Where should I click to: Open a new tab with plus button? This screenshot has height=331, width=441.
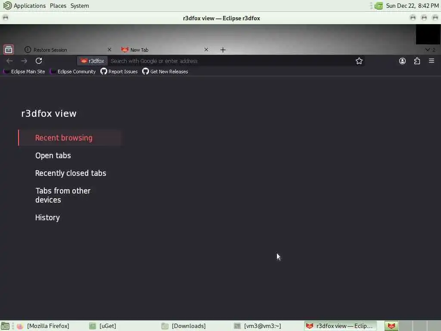pos(223,50)
